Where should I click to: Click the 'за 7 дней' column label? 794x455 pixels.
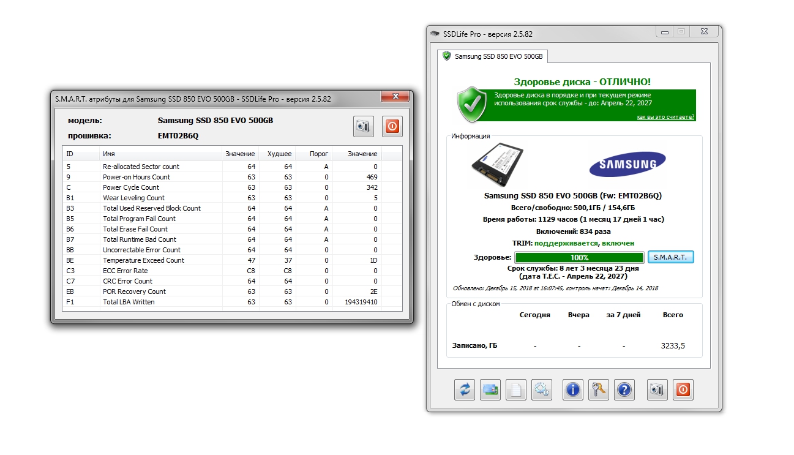coord(624,315)
